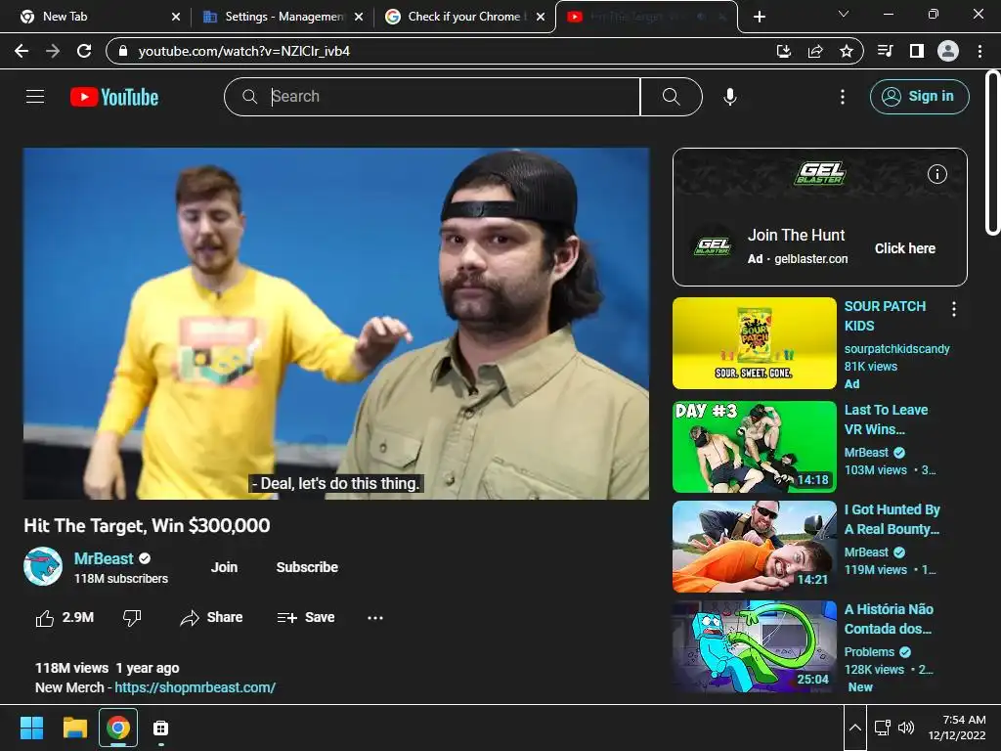1001x751 pixels.
Task: Click the Chrome taskbar icon
Action: pos(118,728)
